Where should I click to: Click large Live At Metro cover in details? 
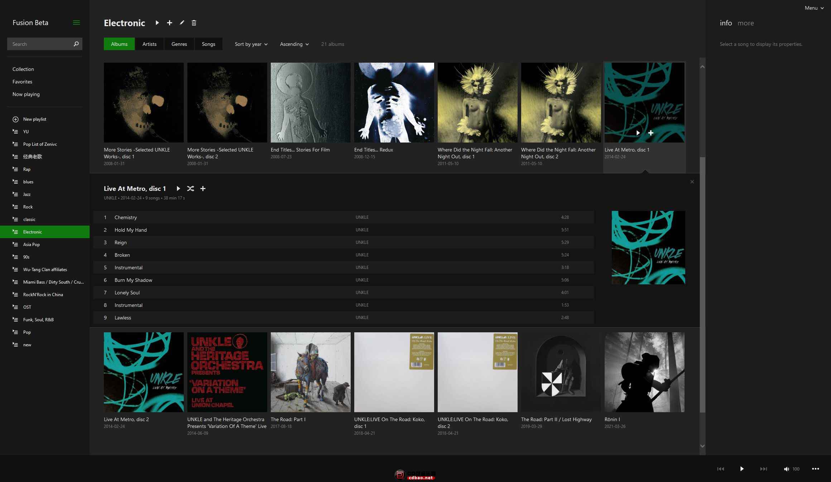coord(648,247)
